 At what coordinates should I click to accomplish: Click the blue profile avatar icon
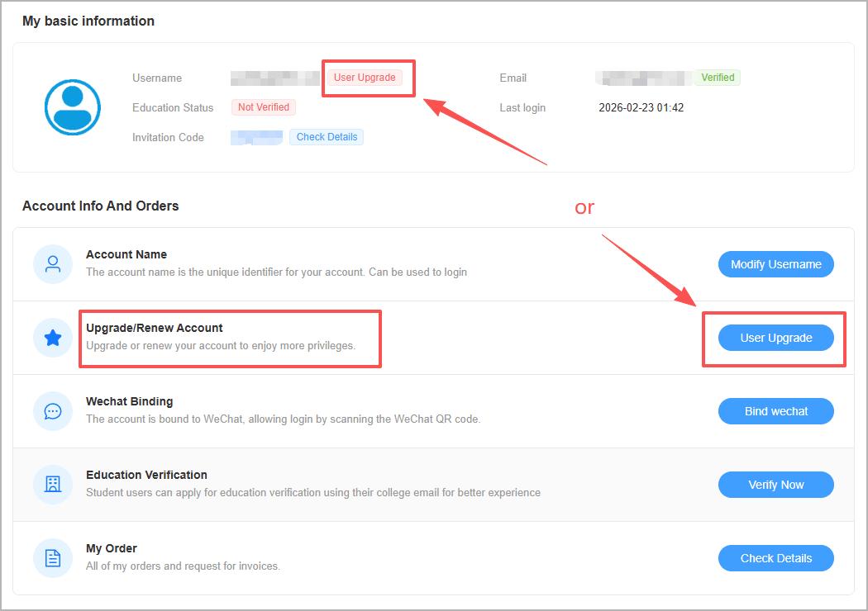(x=73, y=107)
